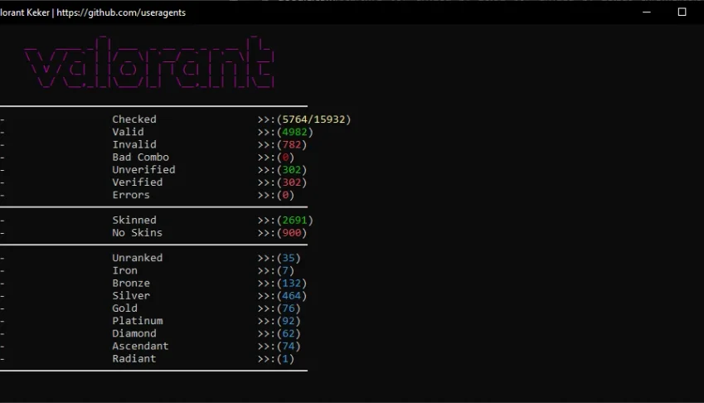The image size is (704, 403).
Task: Click the Radiant count 1
Action: (285, 358)
